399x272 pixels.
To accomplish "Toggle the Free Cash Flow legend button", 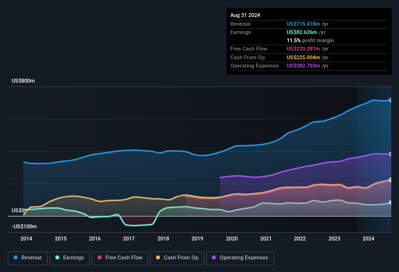I will coord(120,258).
